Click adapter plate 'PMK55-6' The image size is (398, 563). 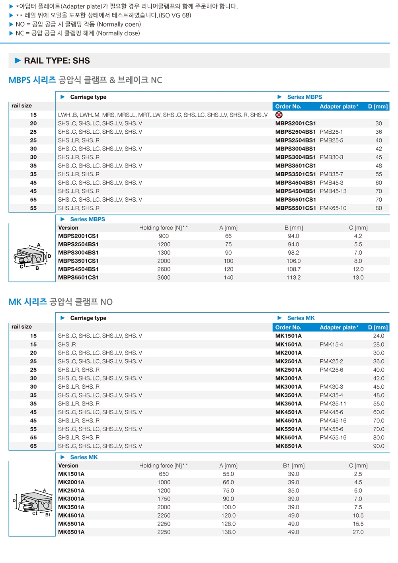click(331, 429)
